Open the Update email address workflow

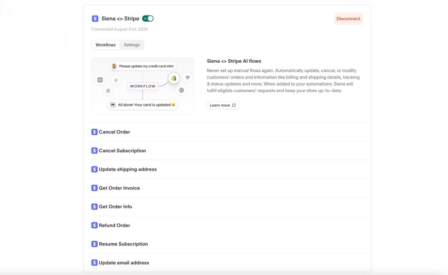coord(227,263)
